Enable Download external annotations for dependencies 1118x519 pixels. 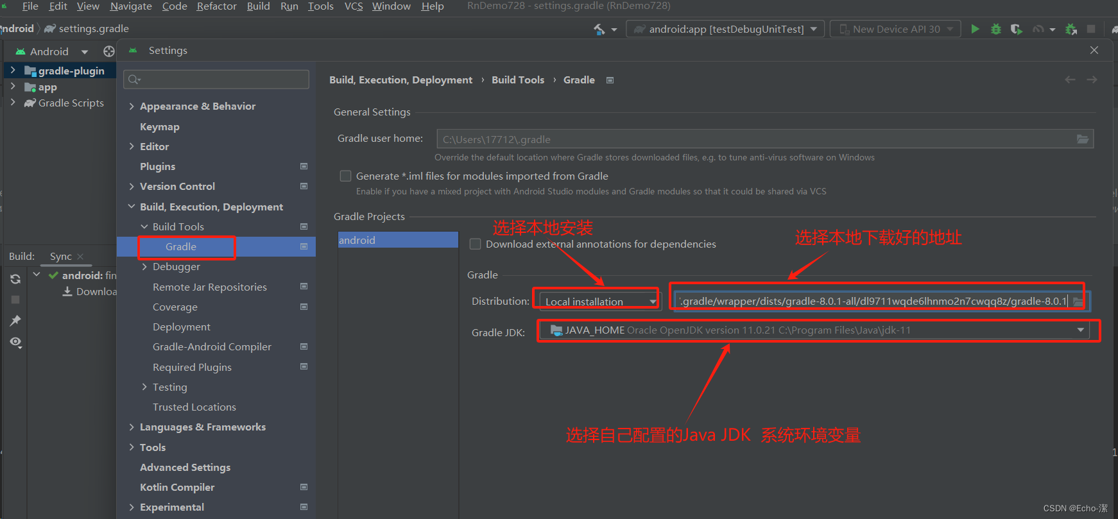point(475,244)
